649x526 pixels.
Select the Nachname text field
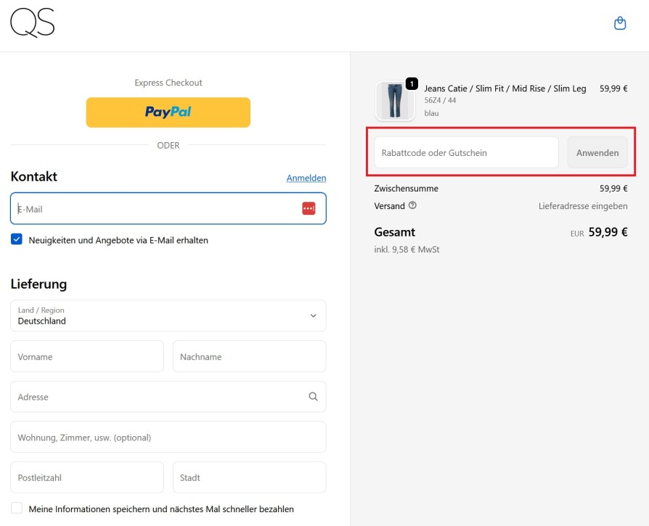[249, 357]
